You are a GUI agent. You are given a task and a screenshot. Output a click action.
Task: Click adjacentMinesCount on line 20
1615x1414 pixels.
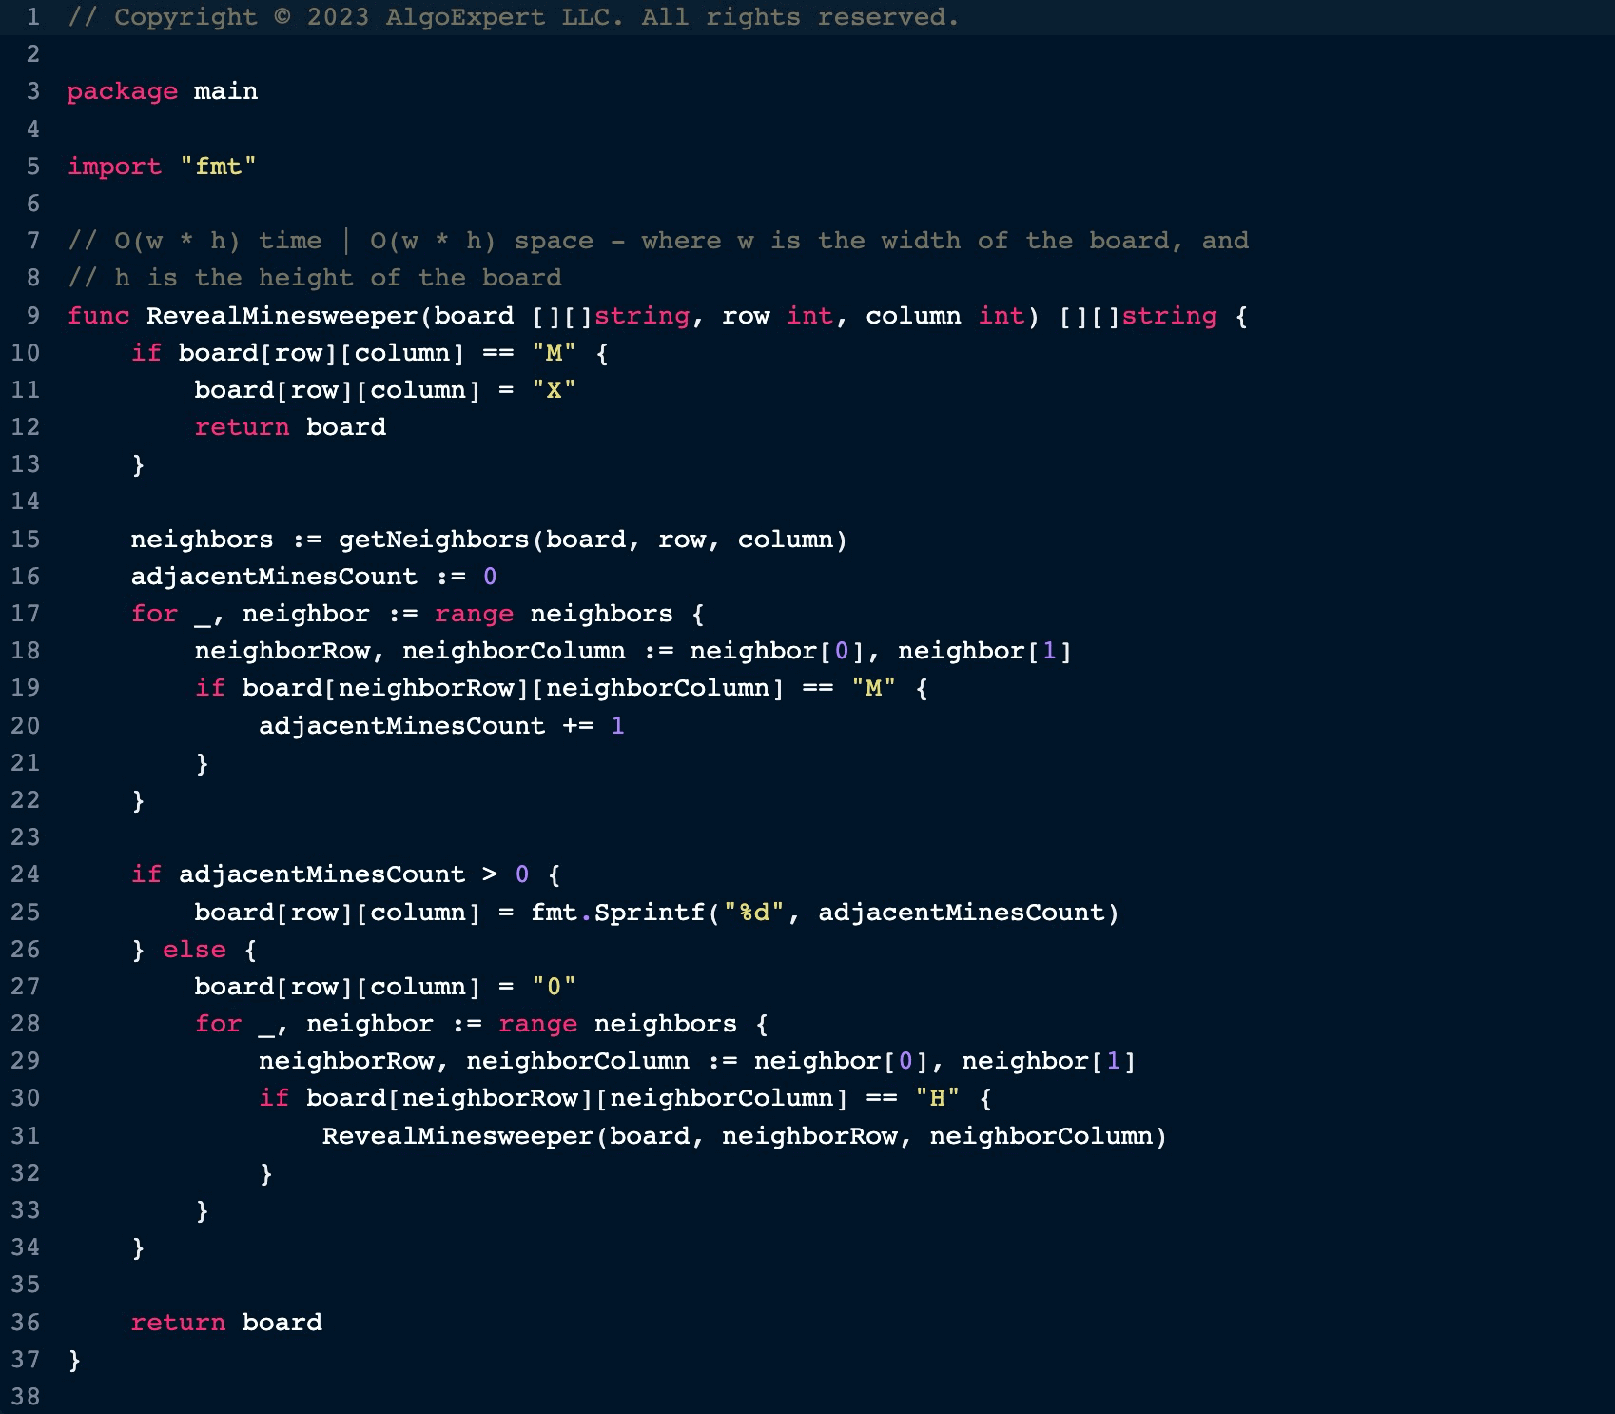click(x=401, y=726)
